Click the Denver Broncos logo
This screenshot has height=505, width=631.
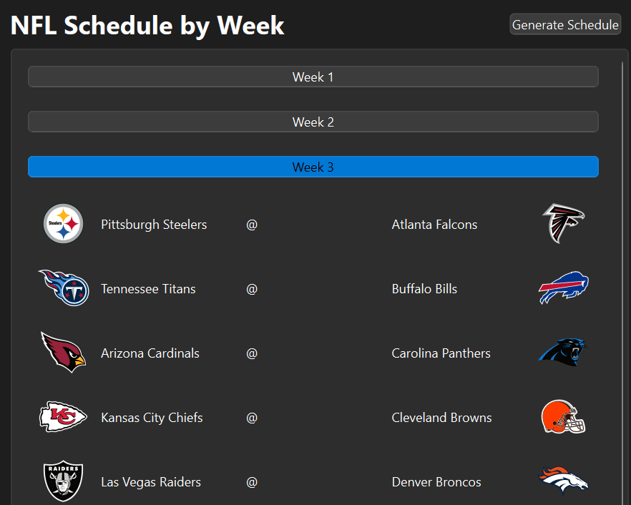pos(563,481)
